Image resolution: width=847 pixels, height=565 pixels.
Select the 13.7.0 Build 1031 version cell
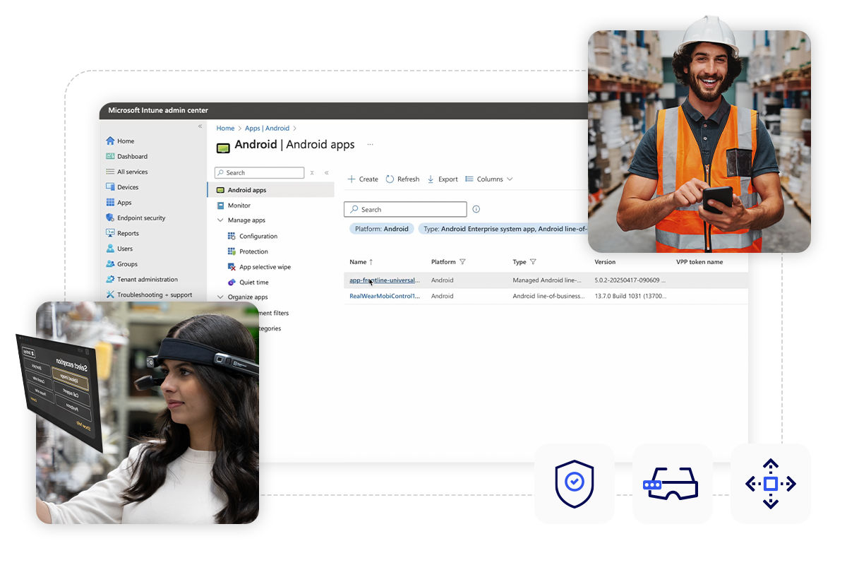tap(630, 296)
